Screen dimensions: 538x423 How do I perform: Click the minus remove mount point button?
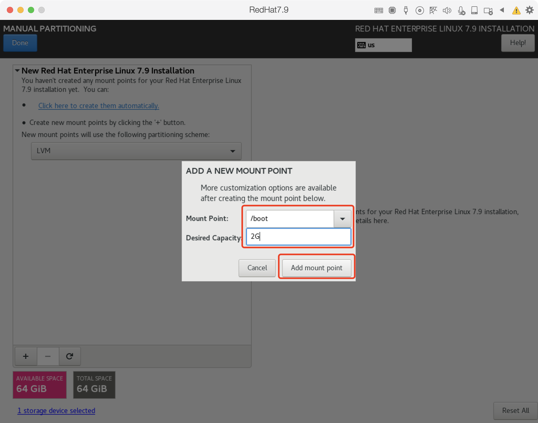pos(48,356)
